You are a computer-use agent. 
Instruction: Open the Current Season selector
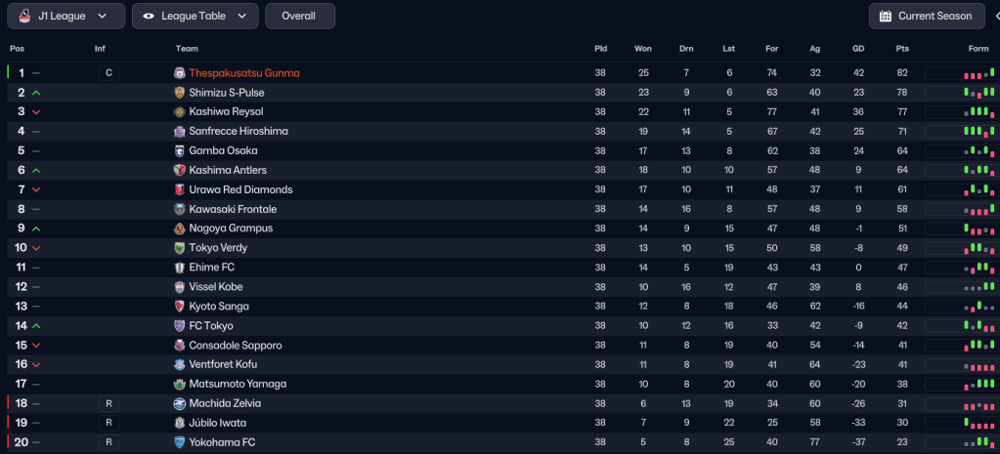click(926, 16)
